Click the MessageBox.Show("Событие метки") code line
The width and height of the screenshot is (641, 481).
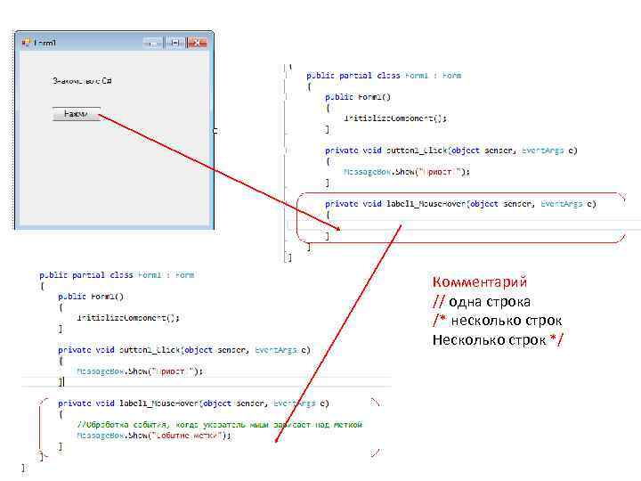tap(154, 436)
